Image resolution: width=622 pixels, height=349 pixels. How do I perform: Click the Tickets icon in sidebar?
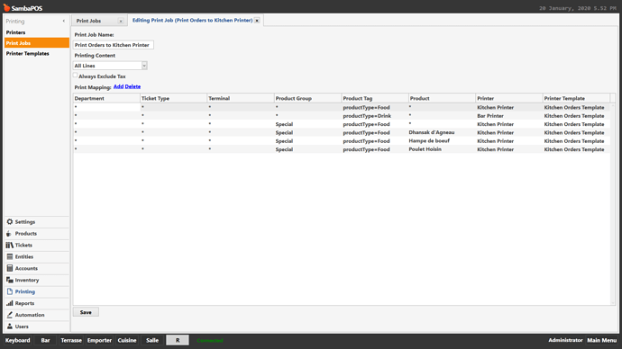[10, 246]
